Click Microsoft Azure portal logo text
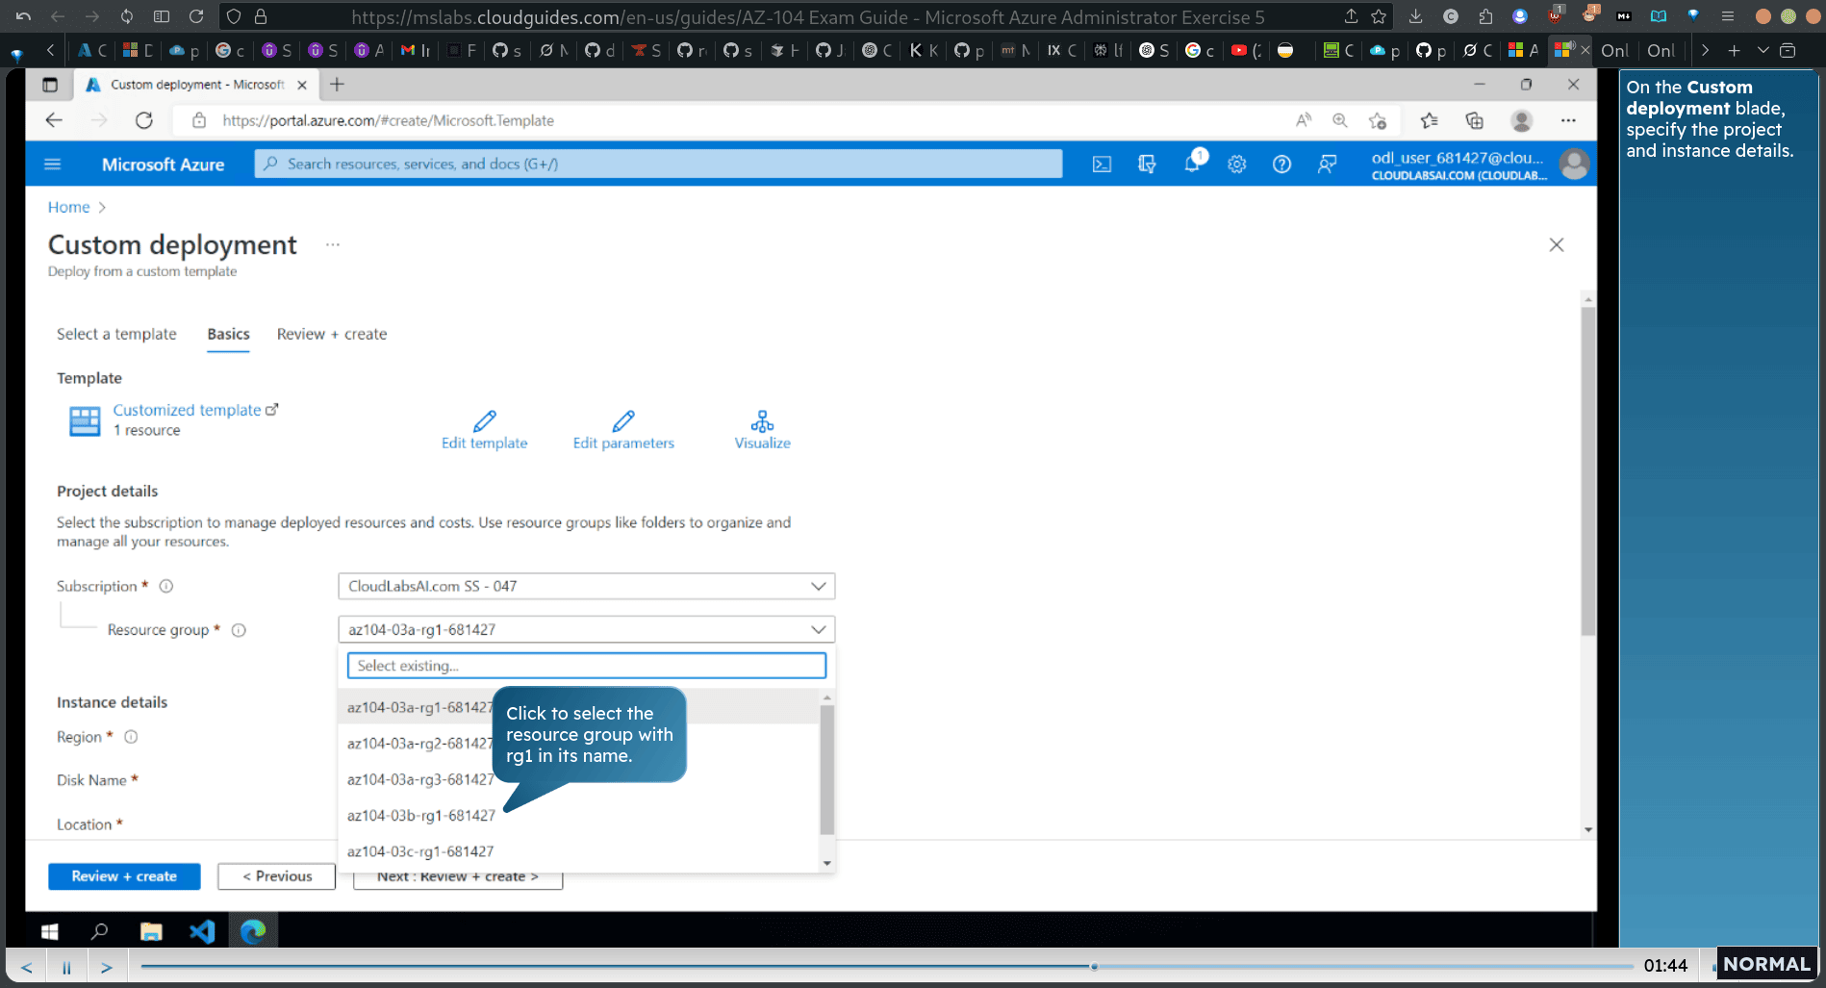1826x988 pixels. click(163, 165)
